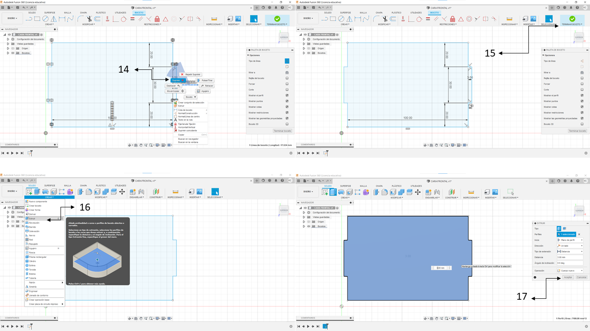Open the Measure ruler icon in the lower-right window
The width and height of the screenshot is (590, 331).
pyautogui.click(x=471, y=192)
